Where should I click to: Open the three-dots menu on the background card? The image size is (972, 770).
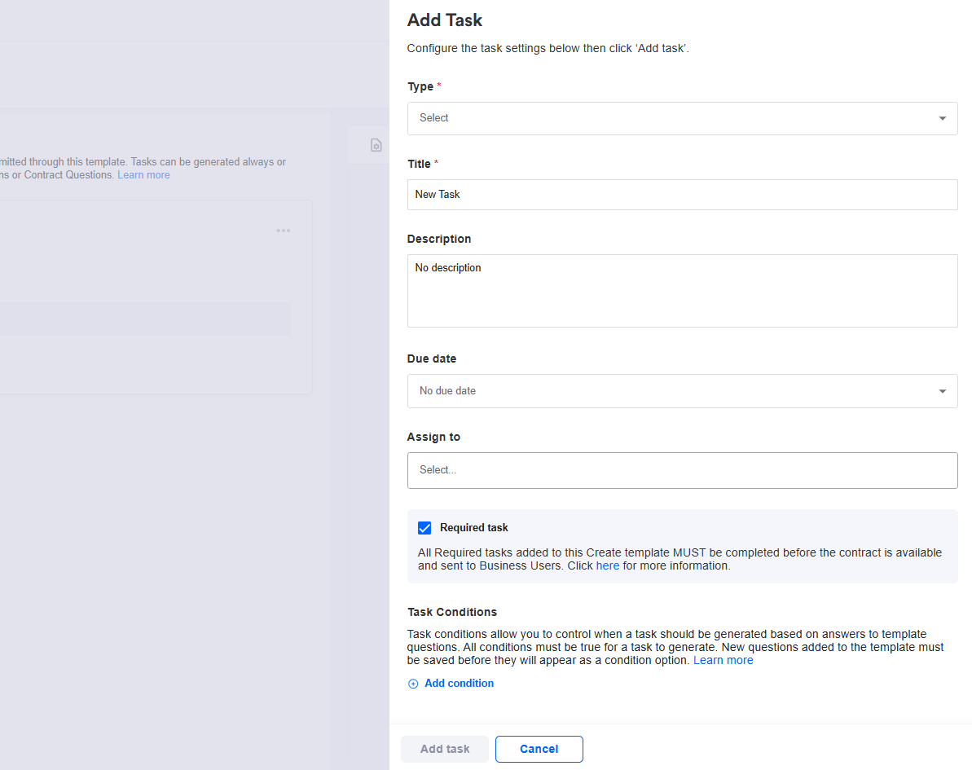pyautogui.click(x=283, y=231)
